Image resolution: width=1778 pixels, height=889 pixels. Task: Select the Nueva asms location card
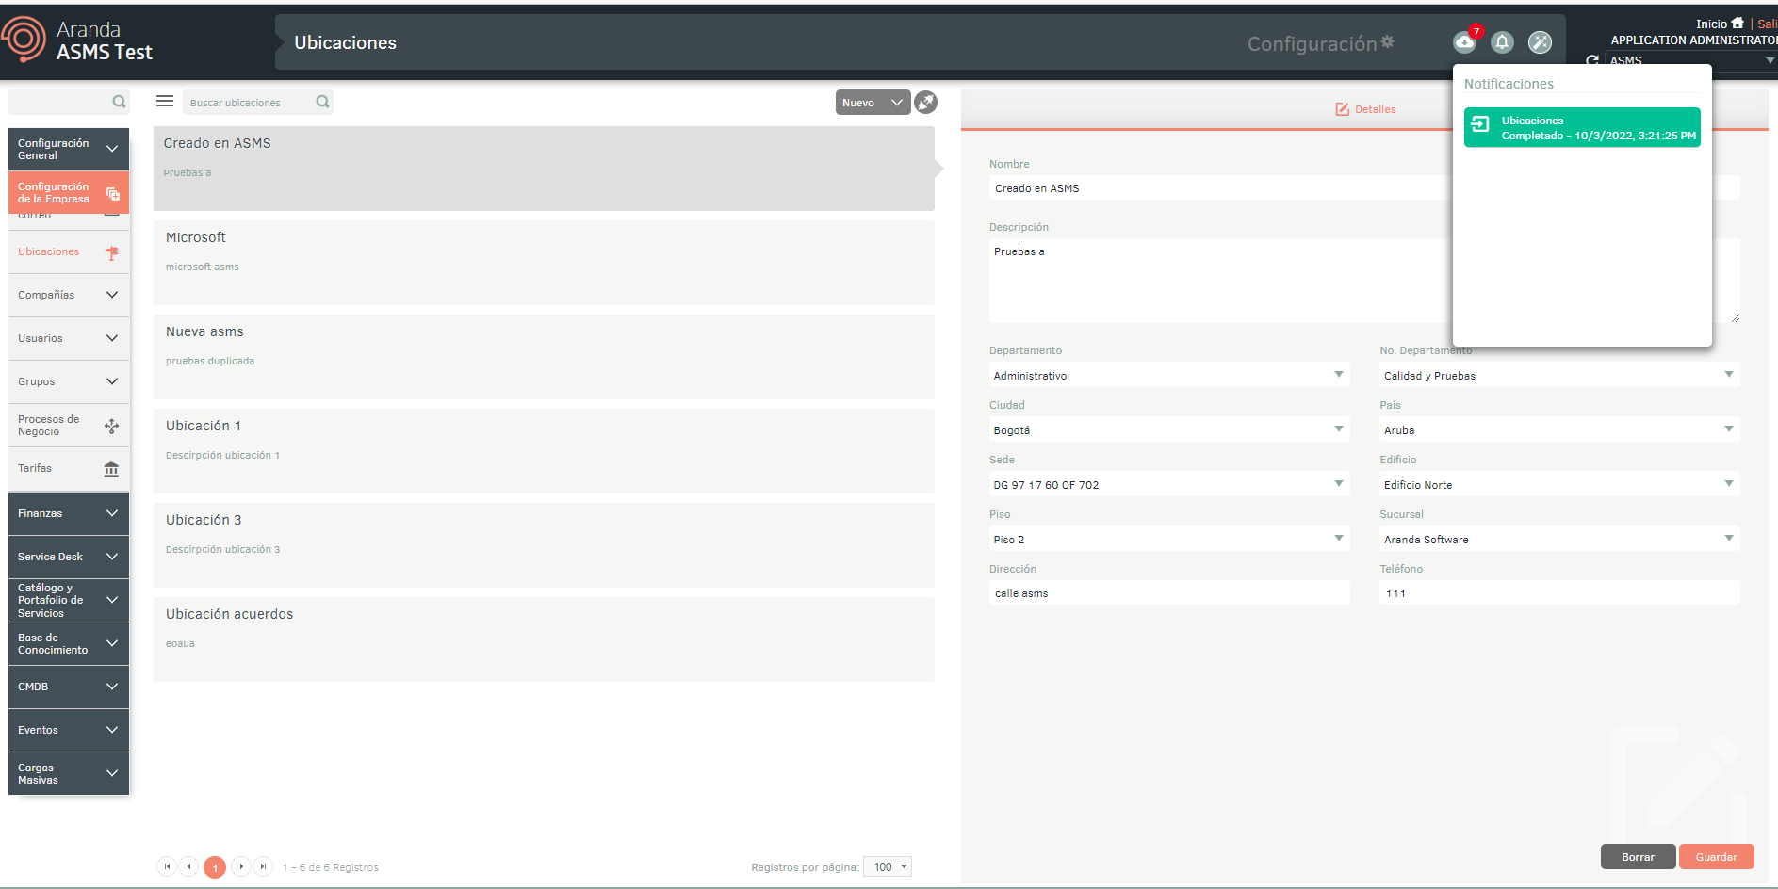click(544, 356)
